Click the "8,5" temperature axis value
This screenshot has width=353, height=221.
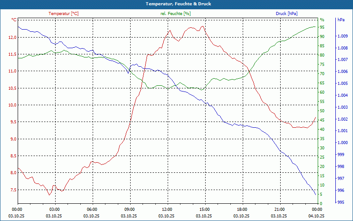tap(14, 156)
